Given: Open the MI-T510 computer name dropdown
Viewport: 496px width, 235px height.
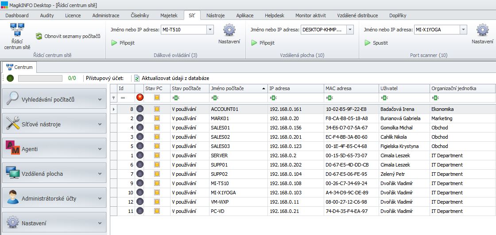Looking at the screenshot, I should pos(210,30).
